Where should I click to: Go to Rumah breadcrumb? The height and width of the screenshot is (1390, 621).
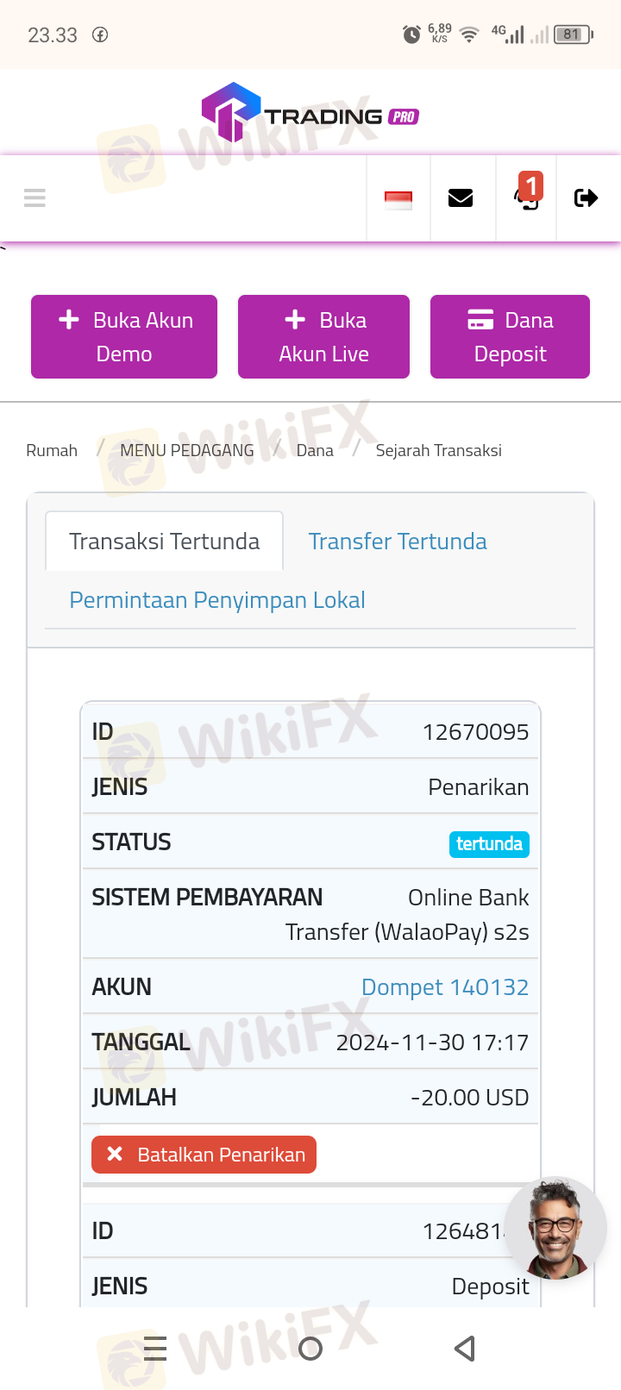(x=52, y=450)
